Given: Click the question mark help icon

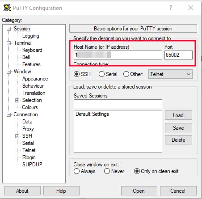Looking at the screenshot, I should pos(171,8).
